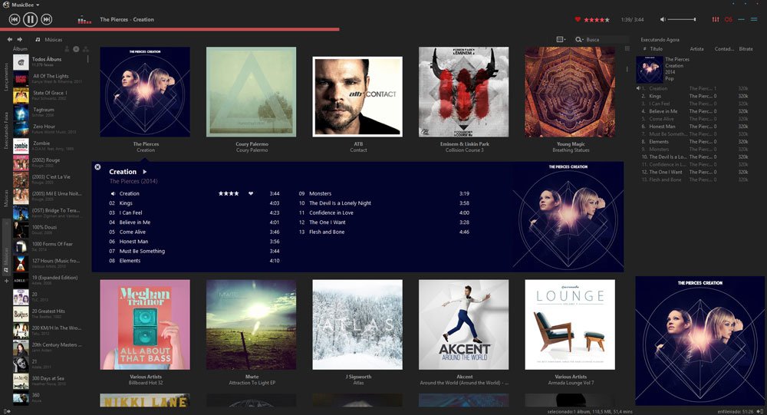767x415 pixels.
Task: Open the Armada Lounge Vol 7 cover
Action: pos(570,324)
